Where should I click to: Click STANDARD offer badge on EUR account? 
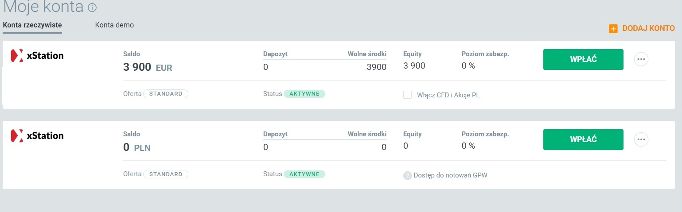pyautogui.click(x=166, y=94)
